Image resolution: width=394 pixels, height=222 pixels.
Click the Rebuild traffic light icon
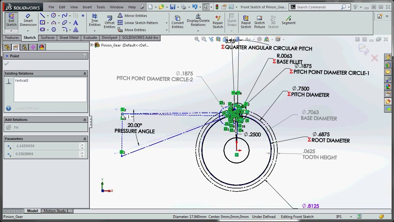coord(217,7)
